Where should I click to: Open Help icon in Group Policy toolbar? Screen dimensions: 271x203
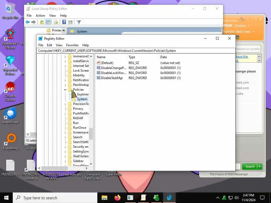tap(64, 22)
